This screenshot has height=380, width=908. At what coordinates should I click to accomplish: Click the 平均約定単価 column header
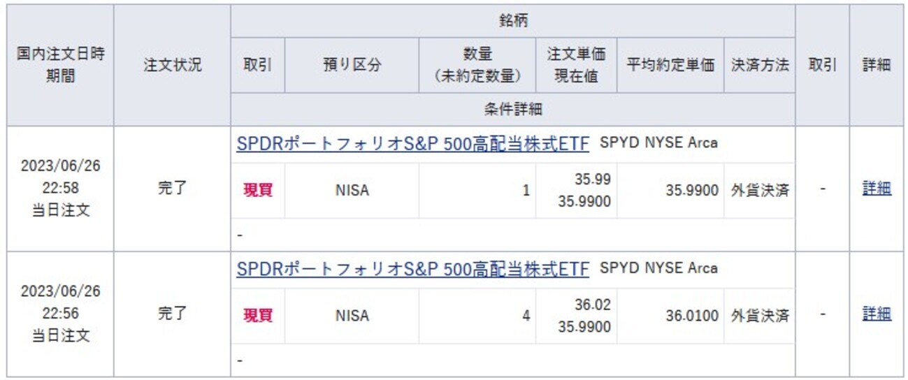(670, 66)
